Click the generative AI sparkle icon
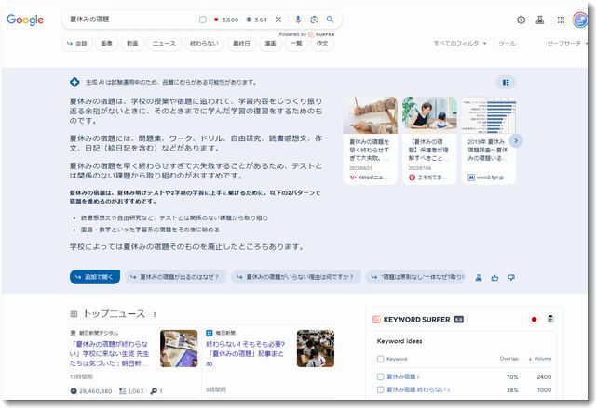Image resolution: width=596 pixels, height=408 pixels. pos(74,82)
